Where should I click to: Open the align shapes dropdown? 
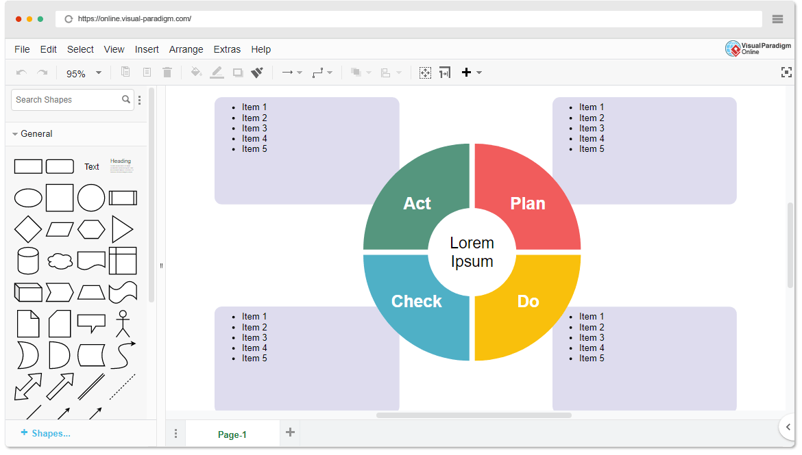point(391,73)
